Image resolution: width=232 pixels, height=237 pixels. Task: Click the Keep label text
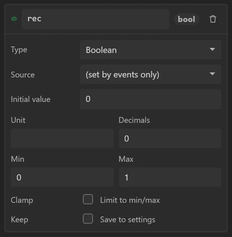click(x=19, y=220)
